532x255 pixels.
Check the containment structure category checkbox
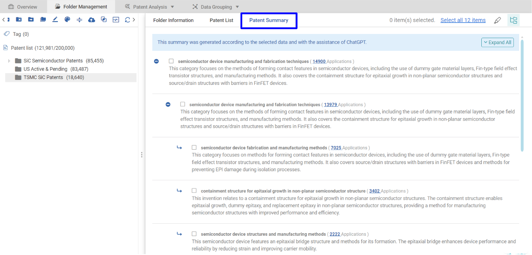pos(194,191)
